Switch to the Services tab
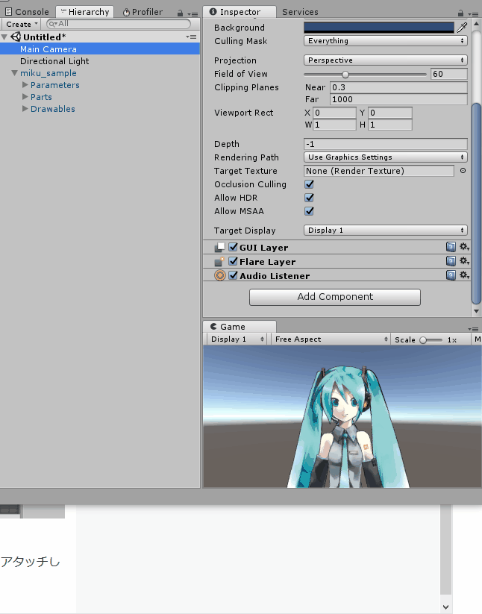 point(300,12)
